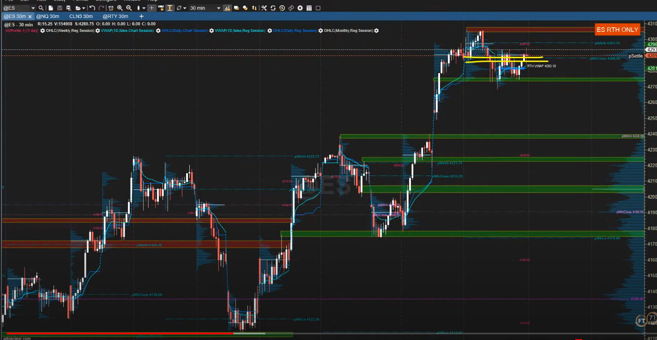This screenshot has height=340, width=657.
Task: Create a new chart document
Action: point(51,8)
